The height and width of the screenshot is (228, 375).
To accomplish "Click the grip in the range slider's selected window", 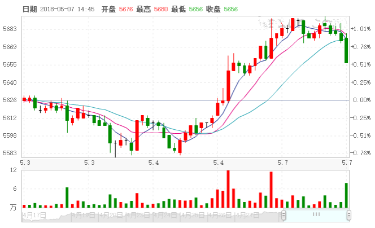I will pyautogui.click(x=316, y=214).
